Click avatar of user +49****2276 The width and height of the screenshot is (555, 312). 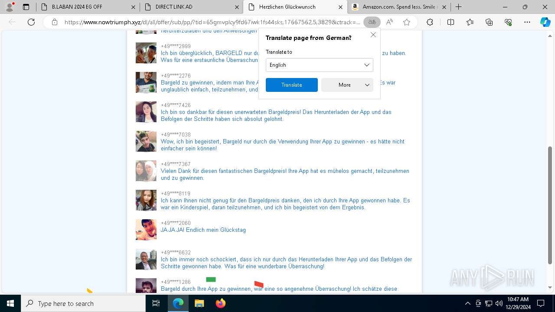tap(146, 82)
